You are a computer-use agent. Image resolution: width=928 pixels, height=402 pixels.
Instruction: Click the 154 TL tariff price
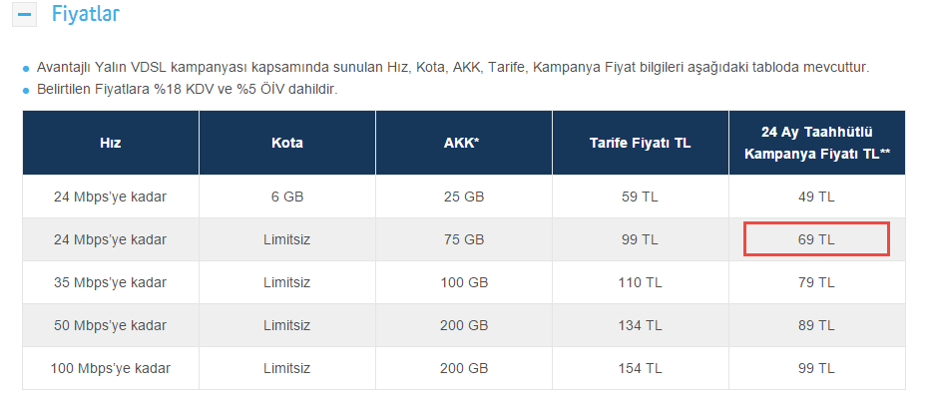(640, 368)
